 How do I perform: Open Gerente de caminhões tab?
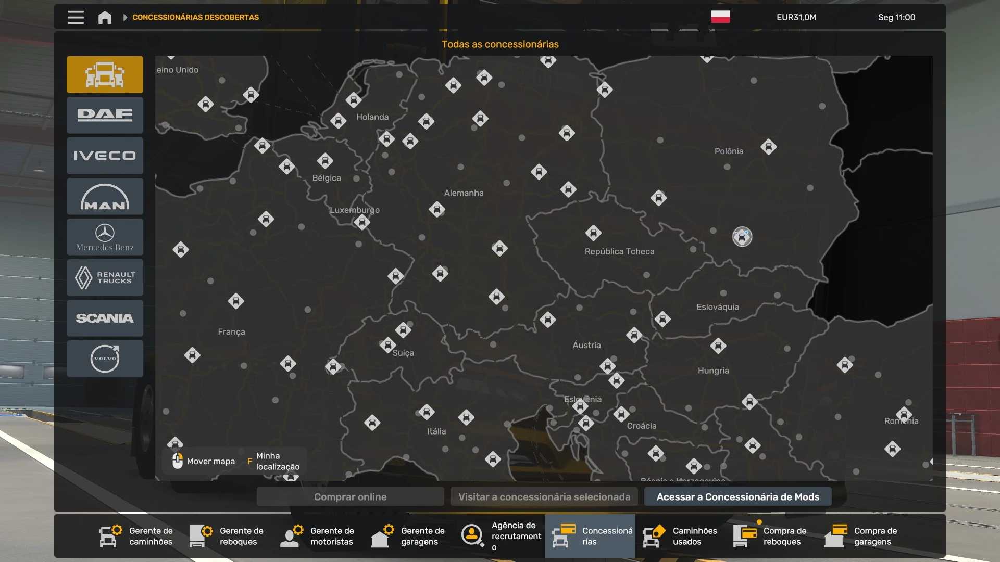pyautogui.click(x=137, y=536)
